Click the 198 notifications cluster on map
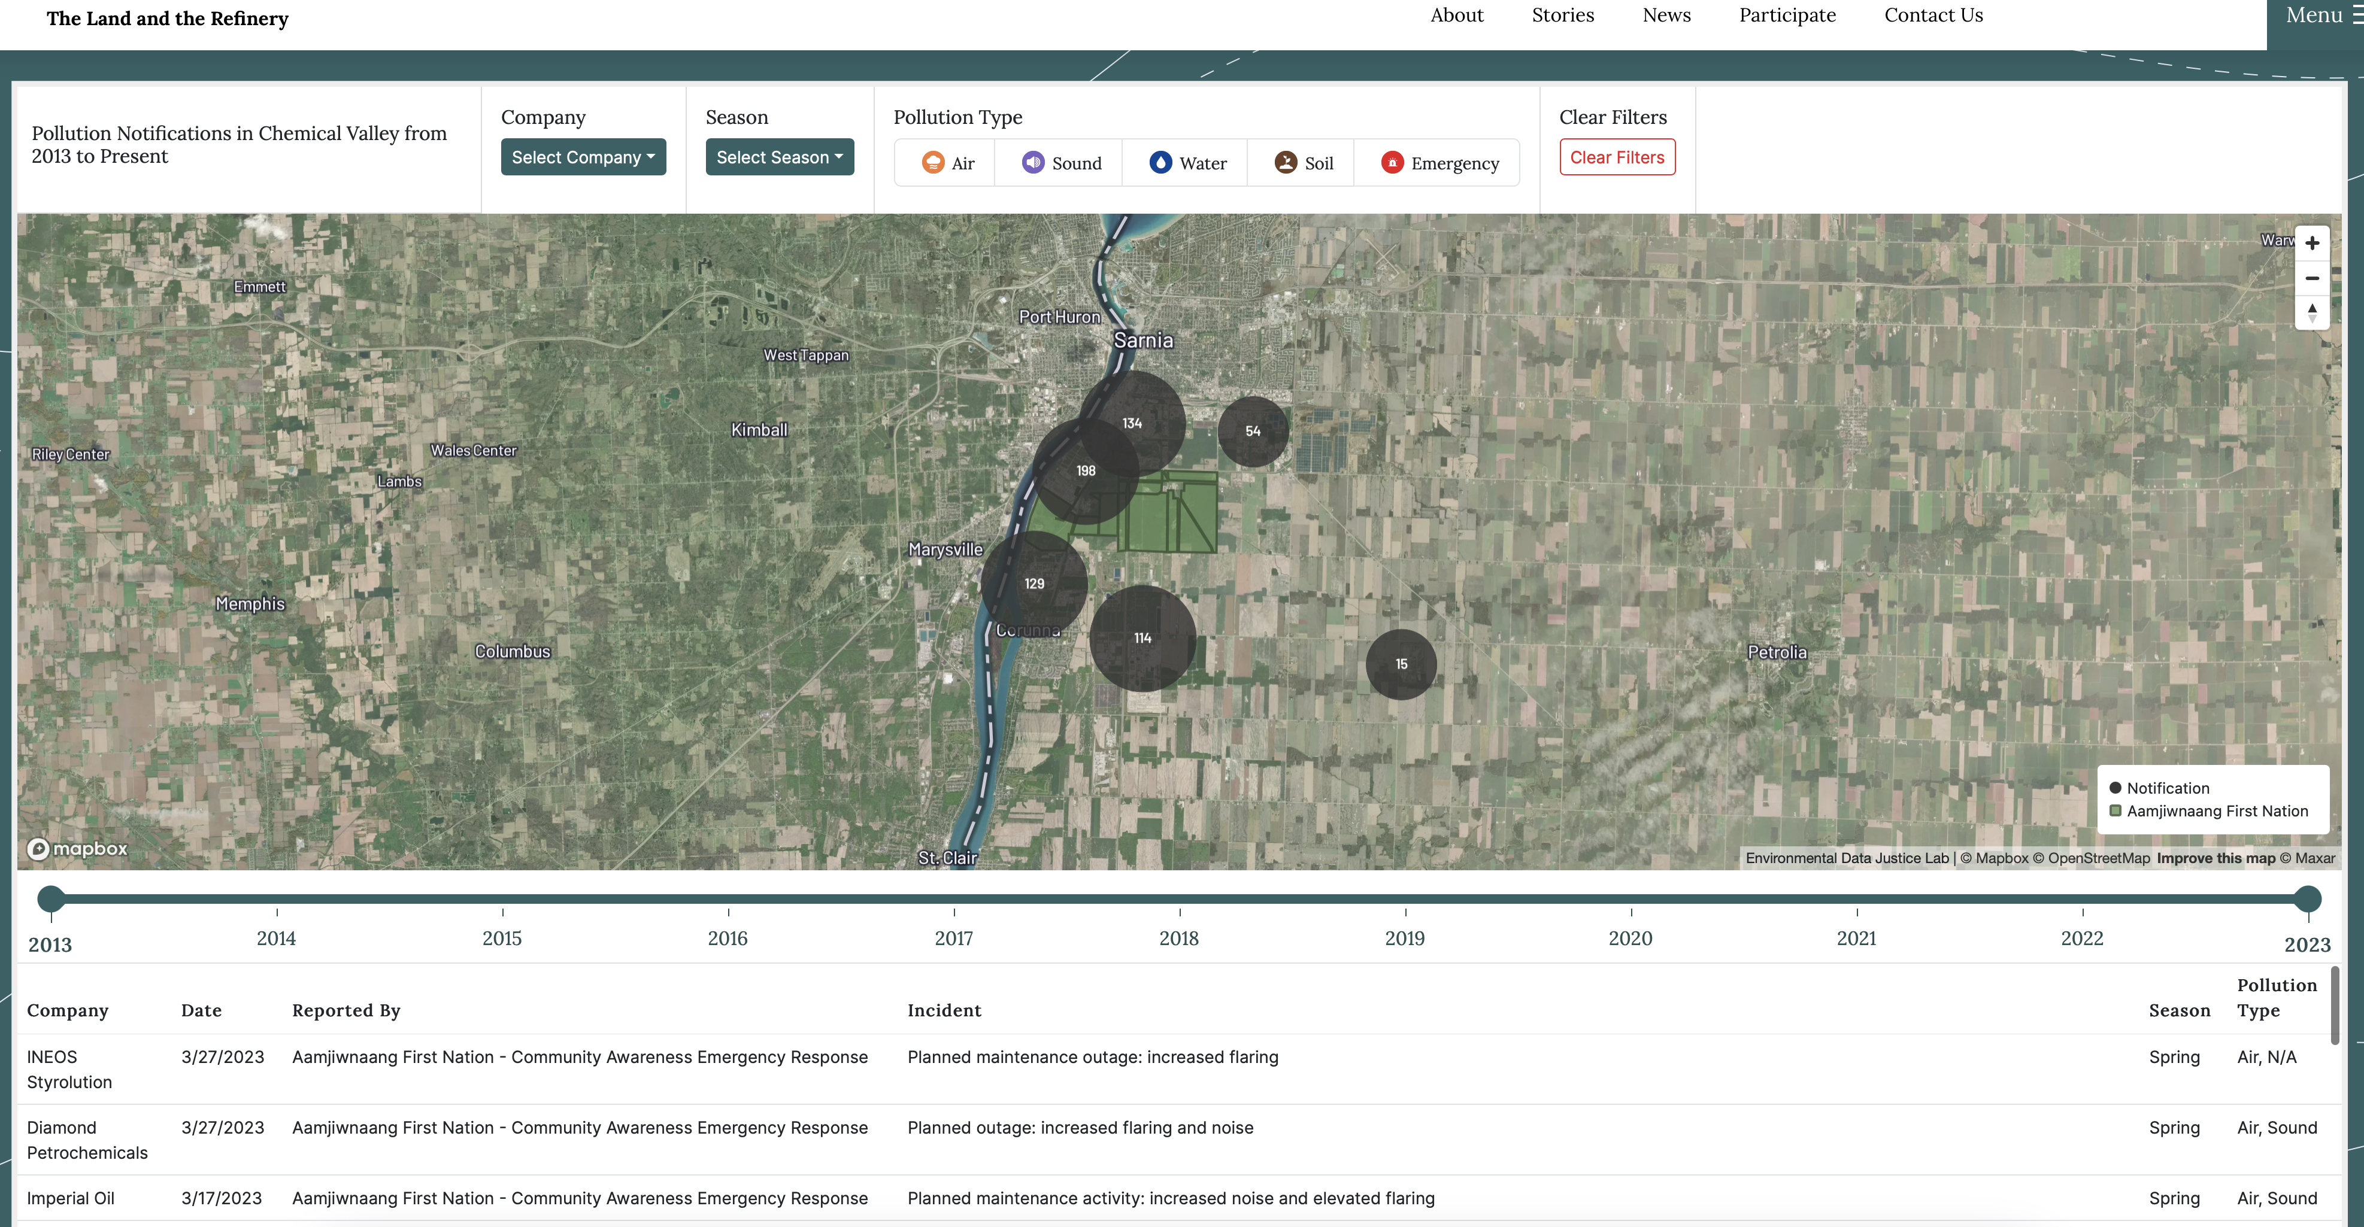The image size is (2364, 1227). point(1086,470)
